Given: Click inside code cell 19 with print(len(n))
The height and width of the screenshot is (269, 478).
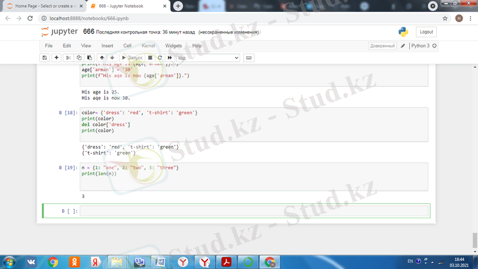Looking at the screenshot, I should [254, 176].
